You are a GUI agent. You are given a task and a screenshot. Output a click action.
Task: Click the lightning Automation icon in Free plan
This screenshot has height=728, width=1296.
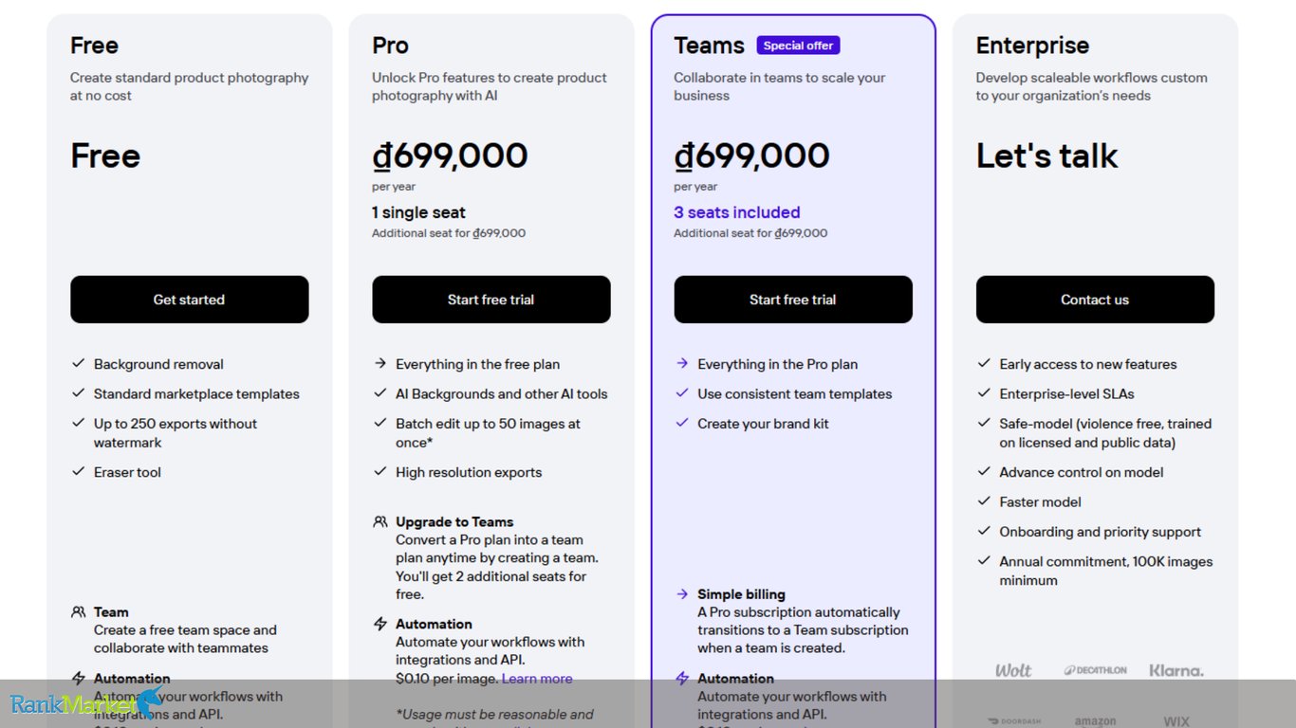point(79,679)
